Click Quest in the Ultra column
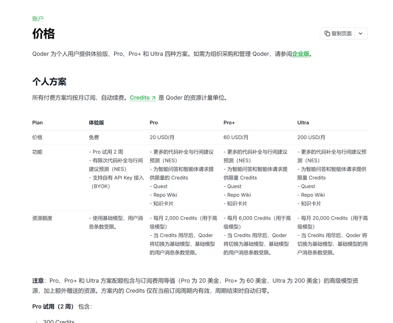This screenshot has height=323, width=393. [308, 186]
